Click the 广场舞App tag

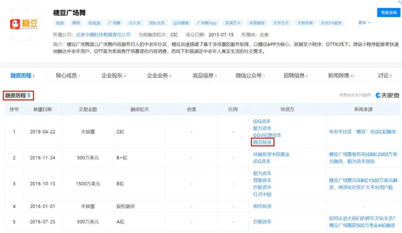pos(207,23)
